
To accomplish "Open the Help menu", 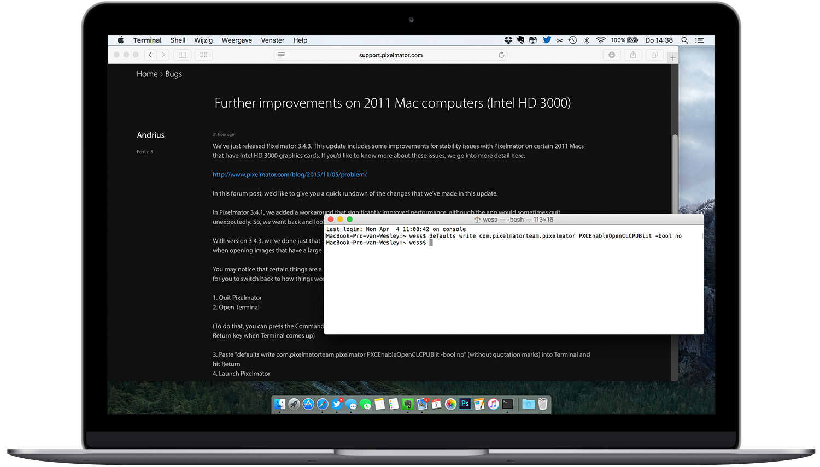I will [300, 40].
